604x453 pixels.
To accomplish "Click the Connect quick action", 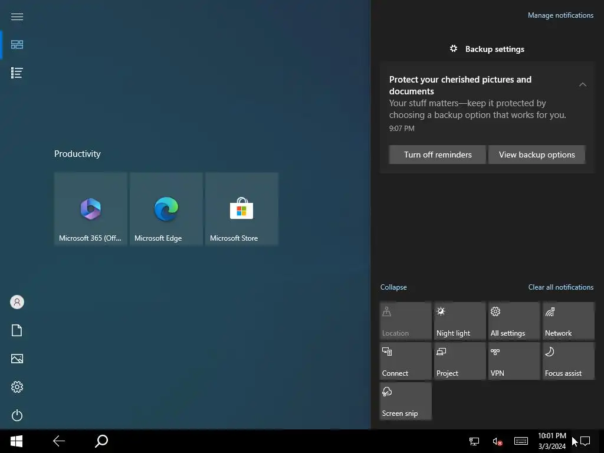I will pyautogui.click(x=406, y=361).
